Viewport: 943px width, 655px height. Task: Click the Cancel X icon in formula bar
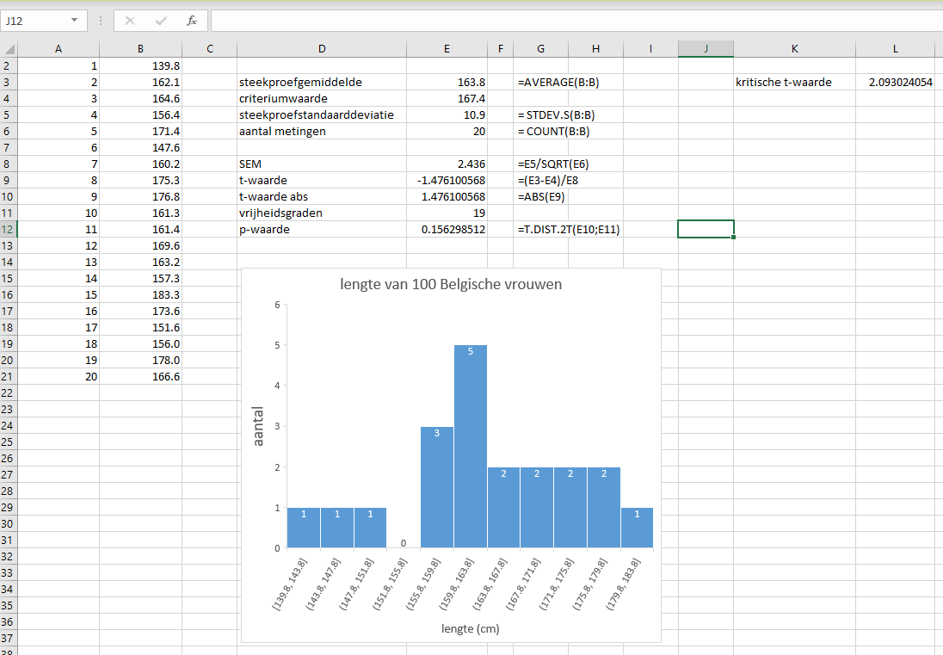(130, 20)
